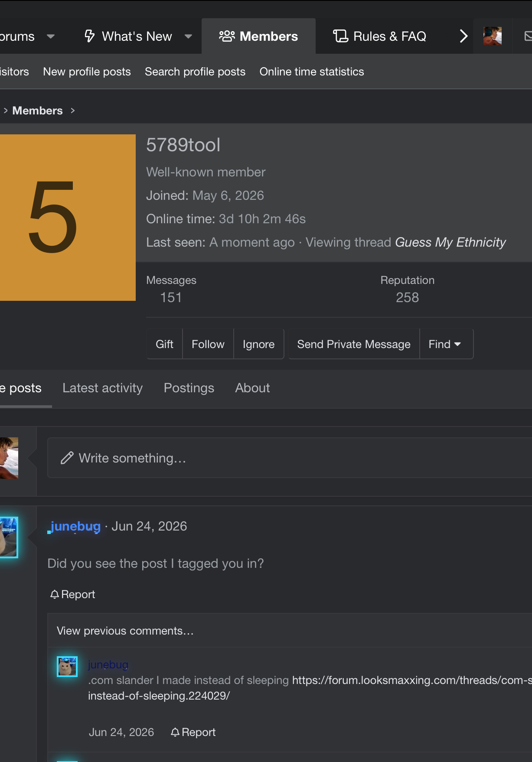
Task: Expand the Forums dropdown arrow
Action: (51, 36)
